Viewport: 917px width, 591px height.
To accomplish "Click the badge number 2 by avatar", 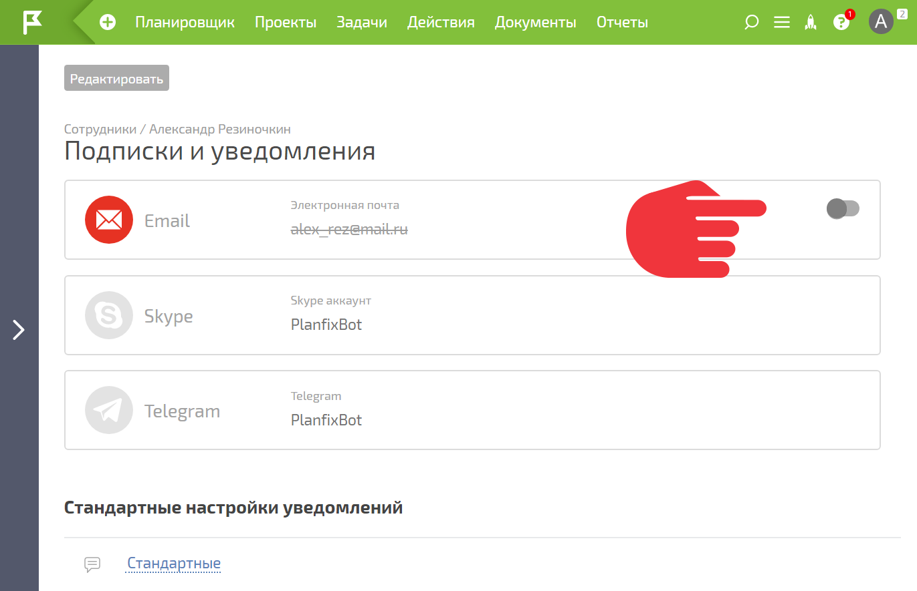I will [x=902, y=14].
